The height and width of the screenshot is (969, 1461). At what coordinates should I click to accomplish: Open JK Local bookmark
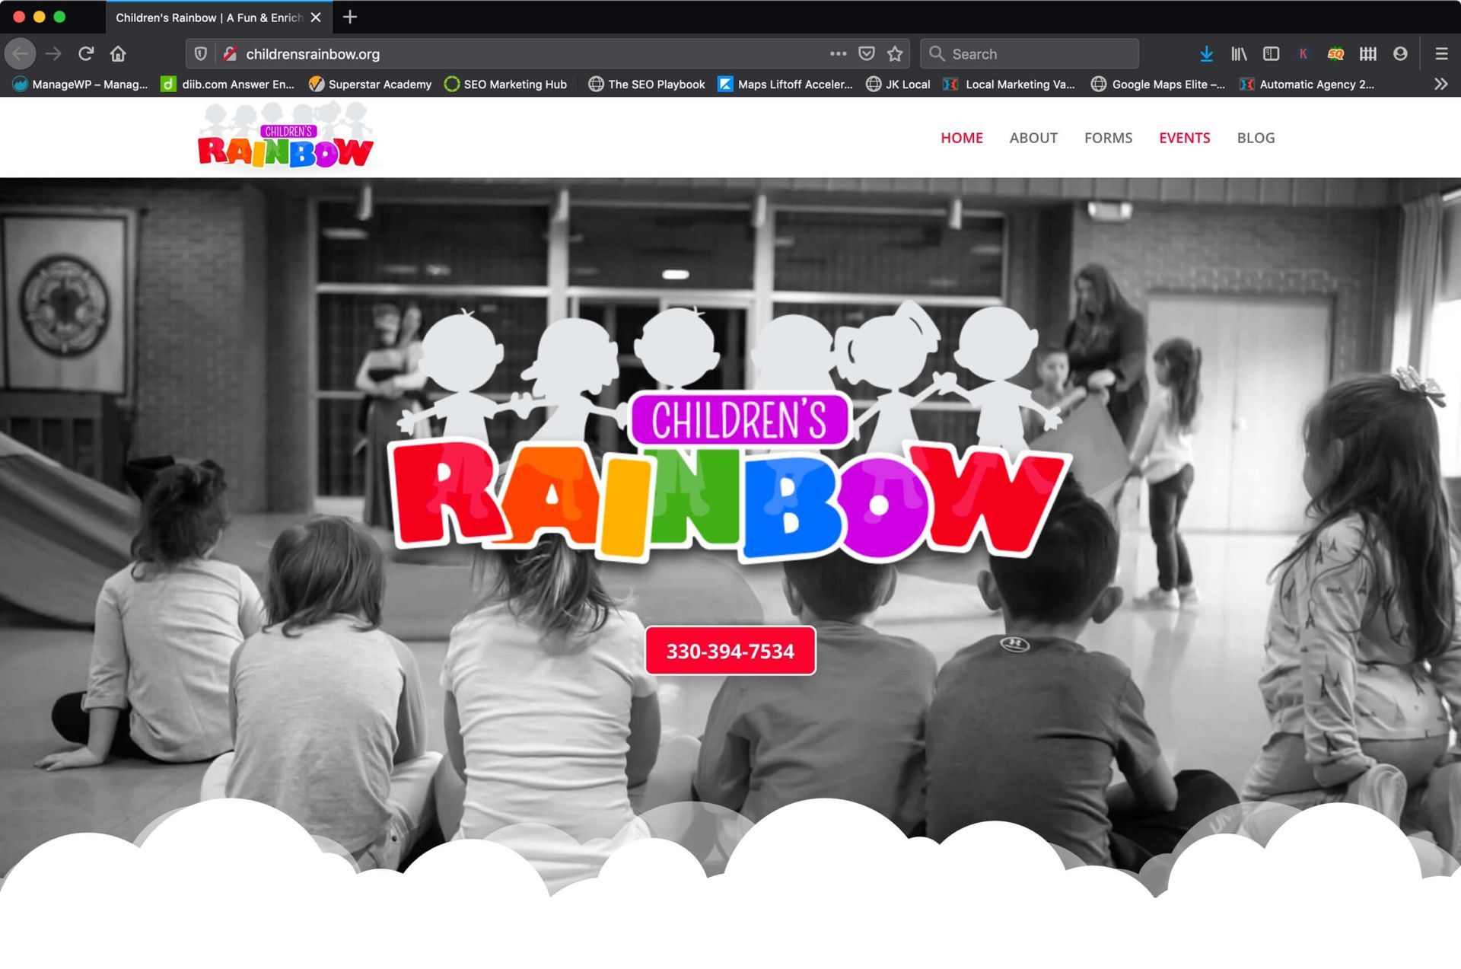tap(898, 84)
